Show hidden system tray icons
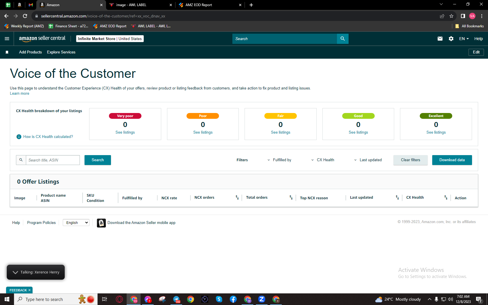 430,299
